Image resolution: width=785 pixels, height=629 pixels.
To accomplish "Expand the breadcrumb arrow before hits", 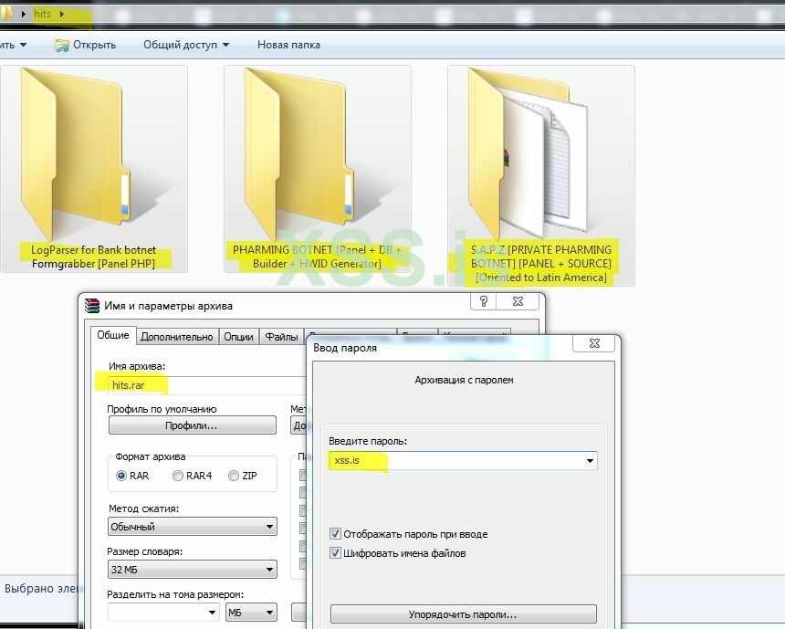I will click(x=23, y=14).
